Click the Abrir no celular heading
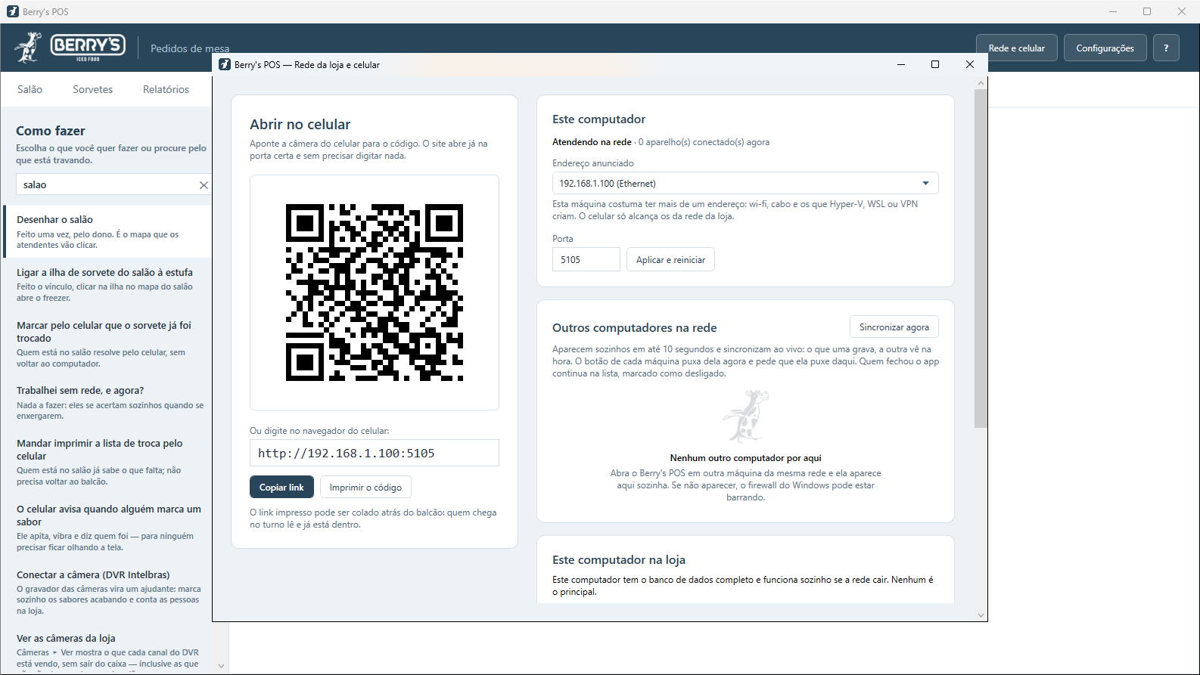 coord(300,125)
